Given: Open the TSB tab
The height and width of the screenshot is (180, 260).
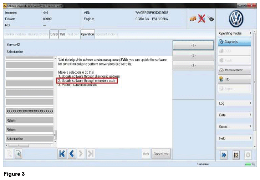Looking at the screenshot, I should [x=62, y=34].
